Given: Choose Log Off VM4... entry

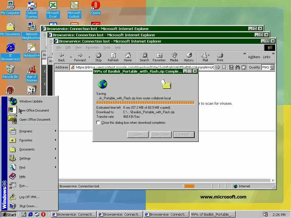Looking at the screenshot, I should point(33,197).
